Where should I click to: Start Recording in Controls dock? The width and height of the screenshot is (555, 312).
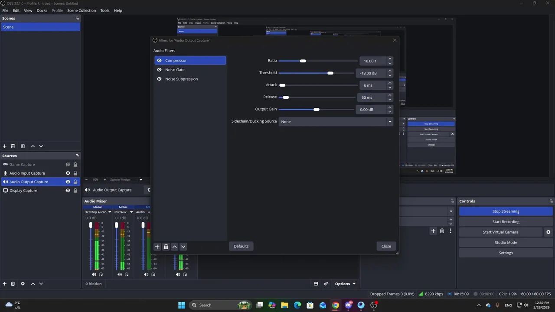pos(506,222)
